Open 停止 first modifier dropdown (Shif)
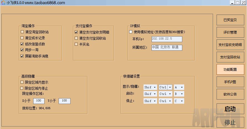Screen dimensions: 247x129 click(150, 101)
